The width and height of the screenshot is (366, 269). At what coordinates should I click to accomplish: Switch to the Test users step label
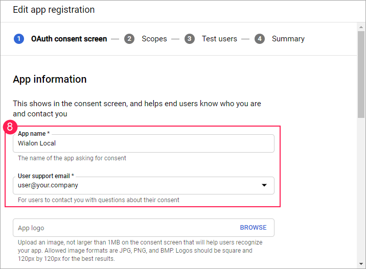coord(219,39)
